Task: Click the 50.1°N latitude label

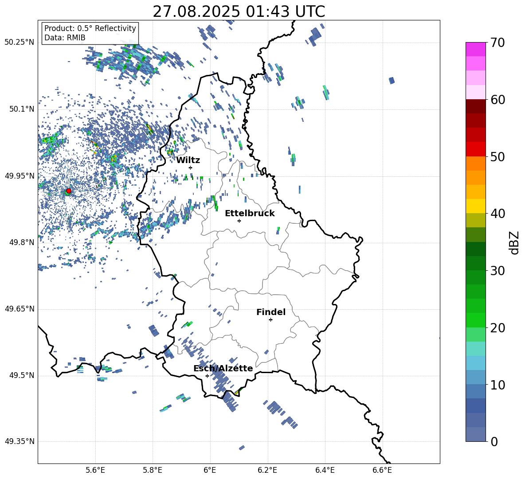Action: 22,109
